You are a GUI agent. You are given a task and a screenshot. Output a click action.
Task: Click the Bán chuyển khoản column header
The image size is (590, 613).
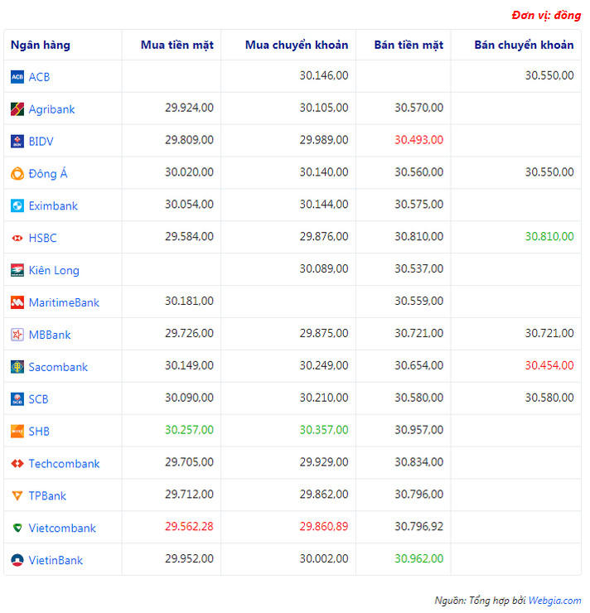point(524,46)
